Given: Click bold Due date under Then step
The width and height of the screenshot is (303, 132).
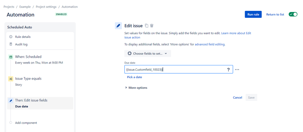Looking at the screenshot, I should coord(22,106).
